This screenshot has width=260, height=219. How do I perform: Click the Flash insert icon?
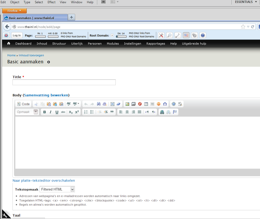coord(140,104)
